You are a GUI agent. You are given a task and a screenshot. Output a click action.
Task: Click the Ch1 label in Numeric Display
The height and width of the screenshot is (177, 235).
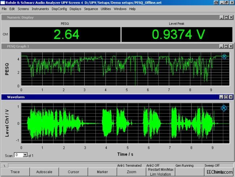click(x=5, y=34)
